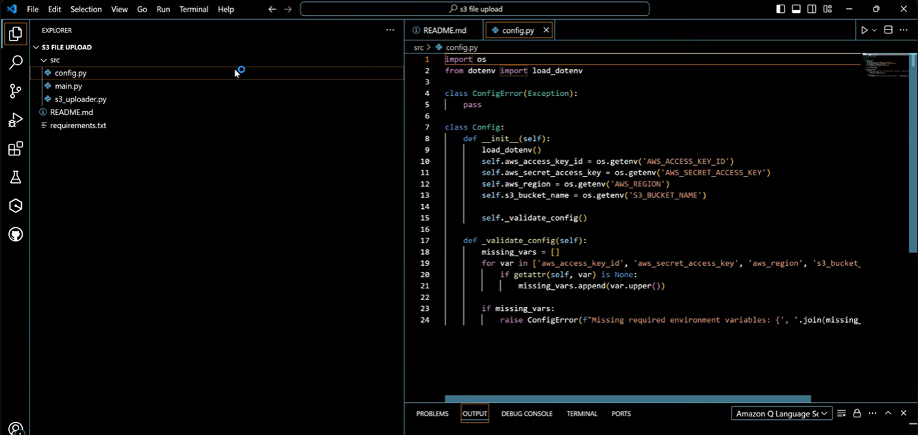This screenshot has height=435, width=918.
Task: Clear the output with clear icon
Action: [x=842, y=414]
